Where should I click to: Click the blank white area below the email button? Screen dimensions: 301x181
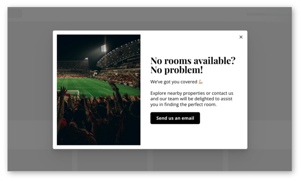point(194,136)
